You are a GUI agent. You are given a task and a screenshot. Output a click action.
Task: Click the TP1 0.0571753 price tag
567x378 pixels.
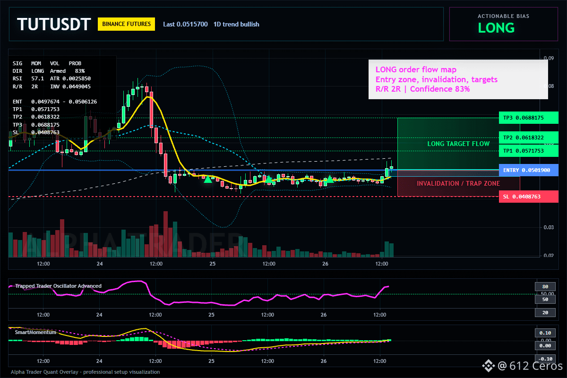click(x=528, y=151)
